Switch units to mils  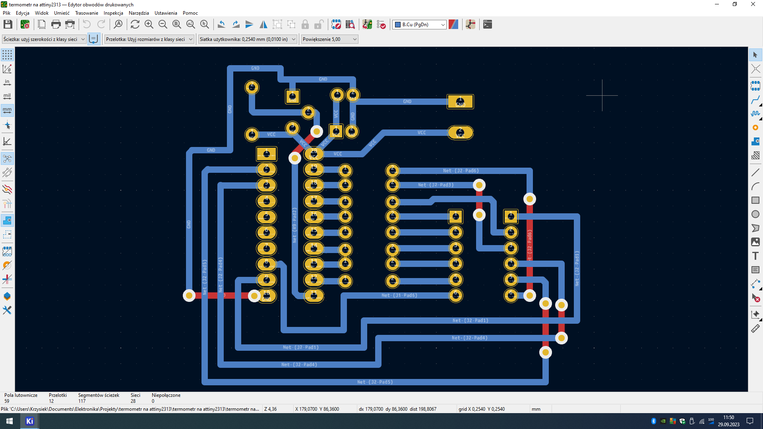pyautogui.click(x=7, y=96)
